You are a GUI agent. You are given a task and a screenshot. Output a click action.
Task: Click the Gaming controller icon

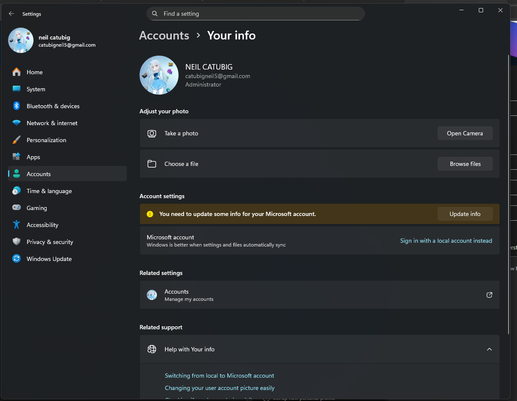[x=17, y=208]
